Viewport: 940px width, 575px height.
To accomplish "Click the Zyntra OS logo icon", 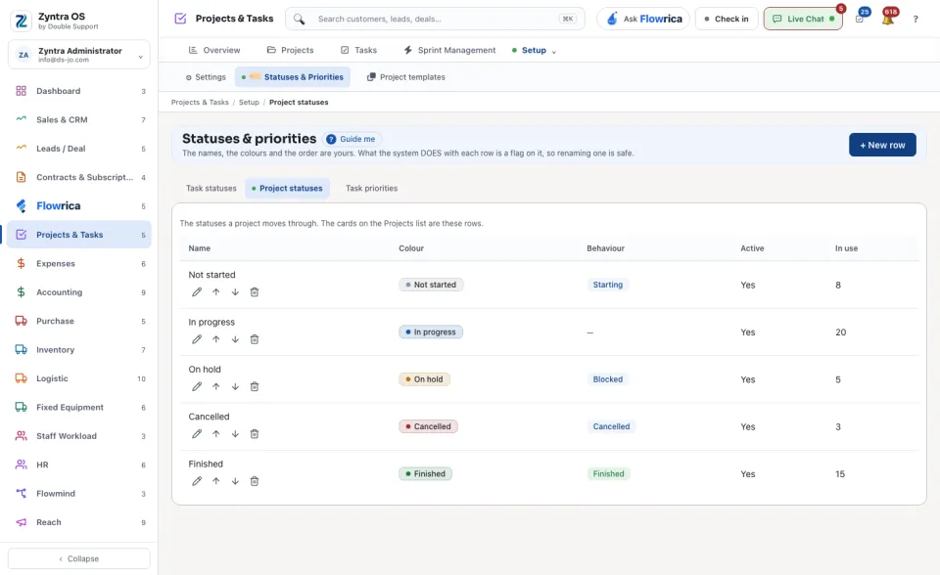I will click(21, 21).
